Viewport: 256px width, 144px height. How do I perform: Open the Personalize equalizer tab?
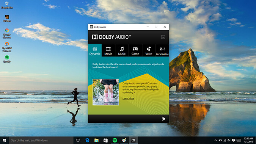pyautogui.click(x=162, y=50)
